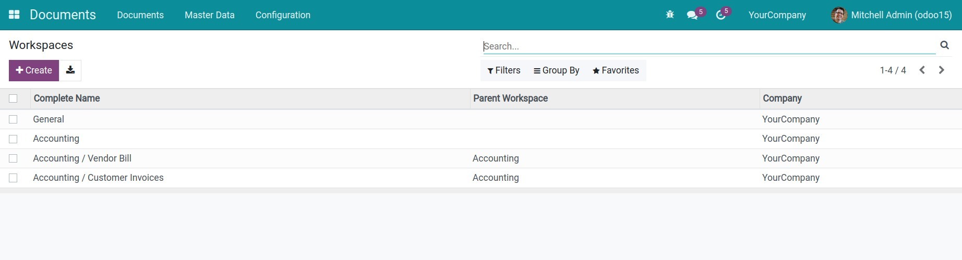Open the conversations chat icon
This screenshot has width=962, height=260.
tap(692, 15)
